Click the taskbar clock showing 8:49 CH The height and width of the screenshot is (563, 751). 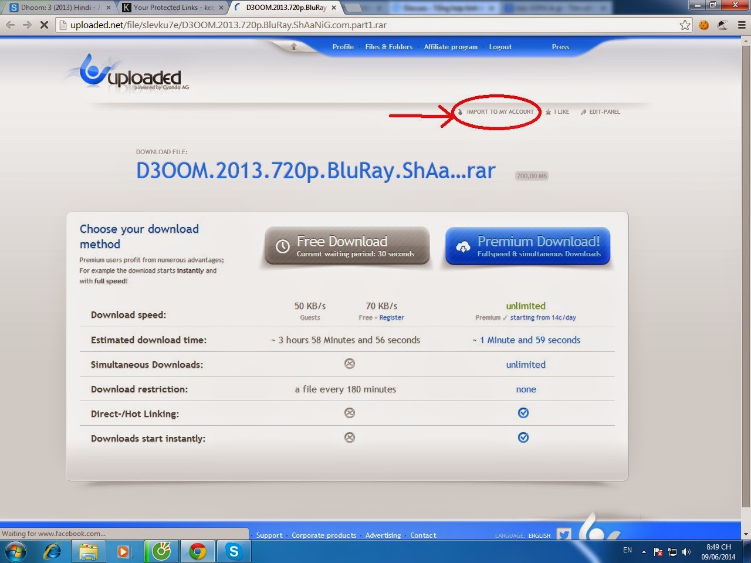718,552
